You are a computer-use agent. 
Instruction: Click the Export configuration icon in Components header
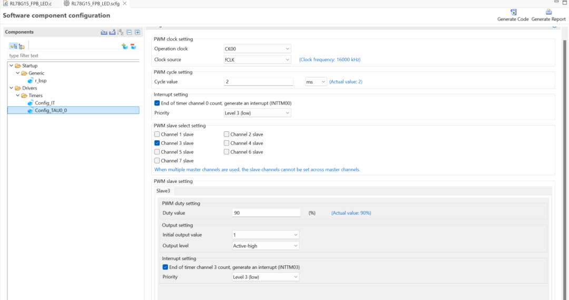click(112, 32)
